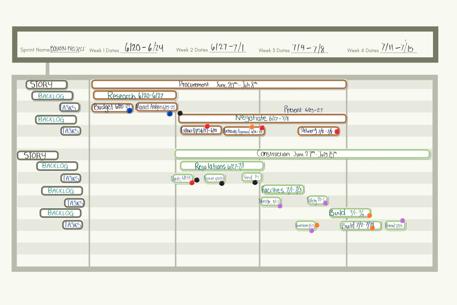The image size is (457, 305).
Task: Open the Budget 6/20-23 task card
Action: point(112,107)
